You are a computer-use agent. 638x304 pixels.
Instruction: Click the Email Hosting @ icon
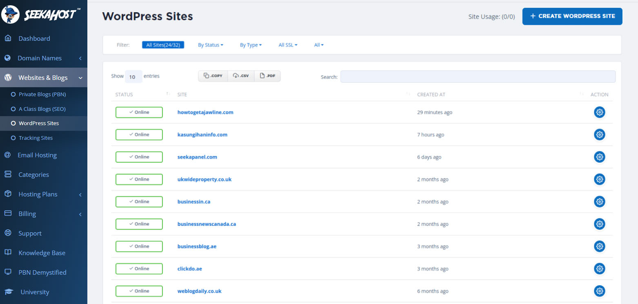pos(7,155)
